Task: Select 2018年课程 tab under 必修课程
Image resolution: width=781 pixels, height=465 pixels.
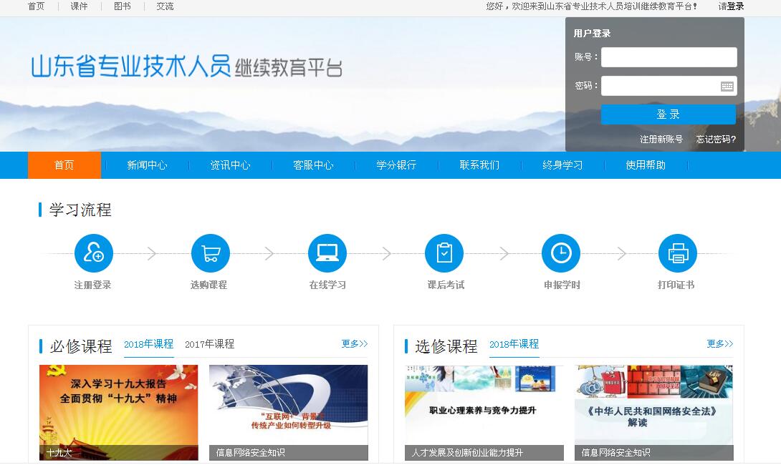Action: (x=148, y=344)
